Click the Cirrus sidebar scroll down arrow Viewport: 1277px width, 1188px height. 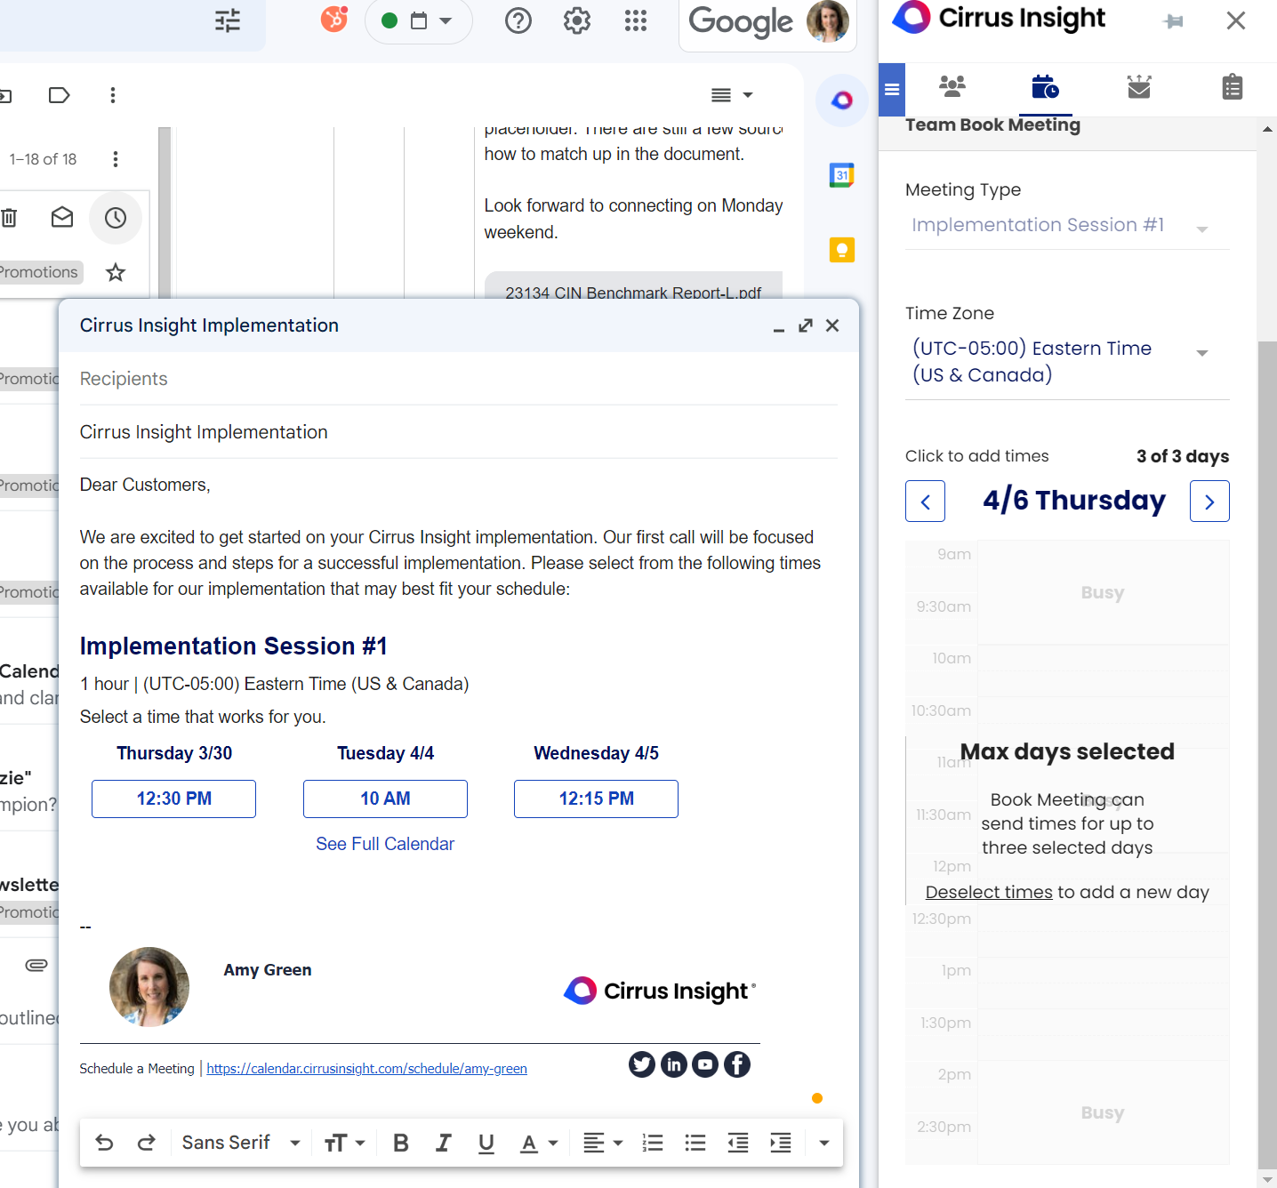coord(1267,1179)
